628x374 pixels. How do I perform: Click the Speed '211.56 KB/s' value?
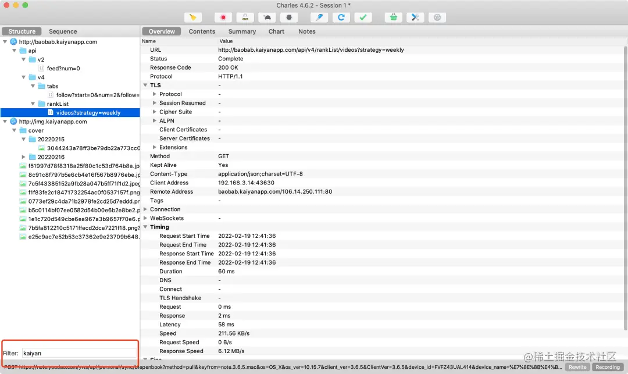(x=234, y=333)
